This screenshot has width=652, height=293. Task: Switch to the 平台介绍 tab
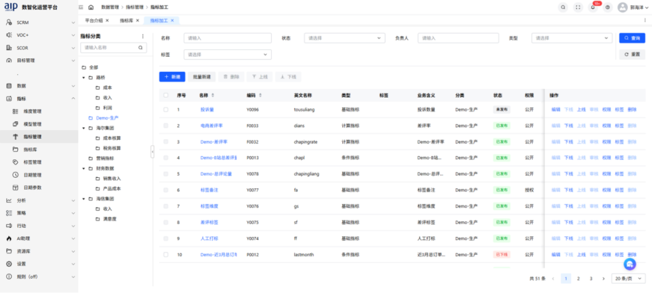point(94,20)
